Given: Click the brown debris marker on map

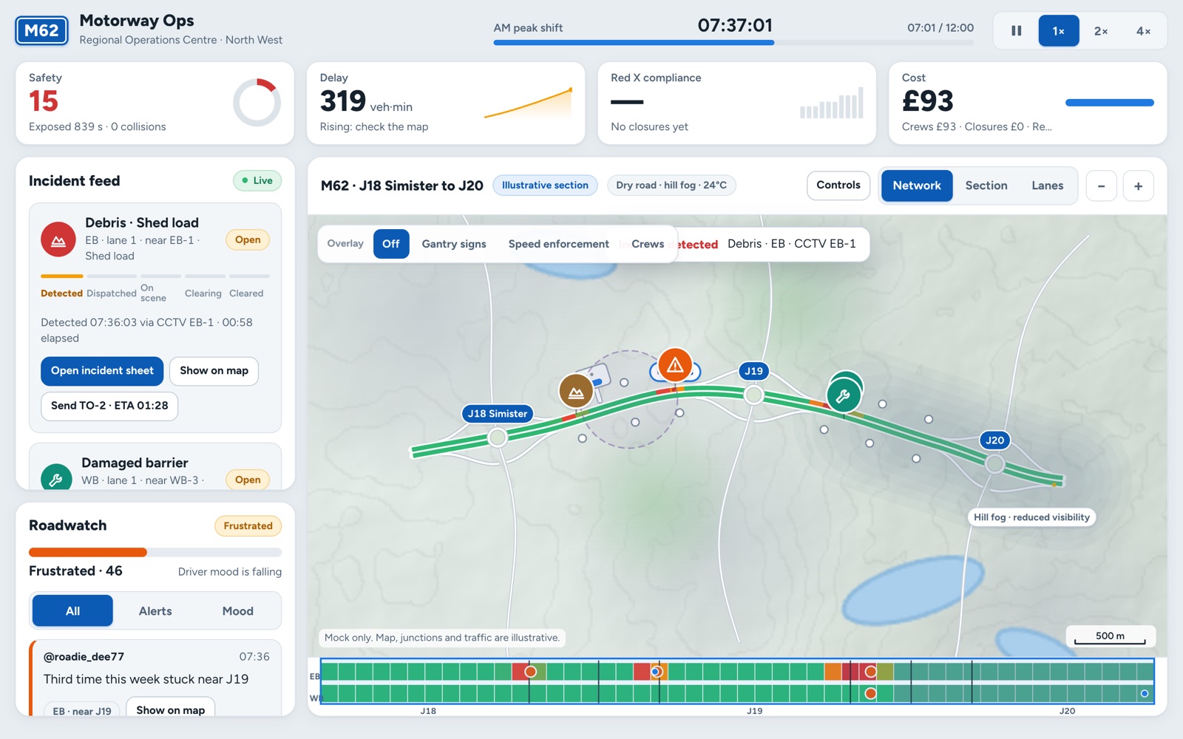Looking at the screenshot, I should (576, 392).
